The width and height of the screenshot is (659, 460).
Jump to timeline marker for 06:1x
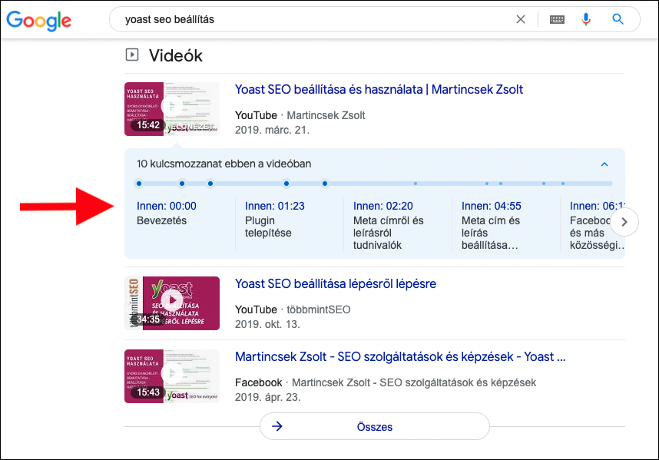[x=325, y=184]
